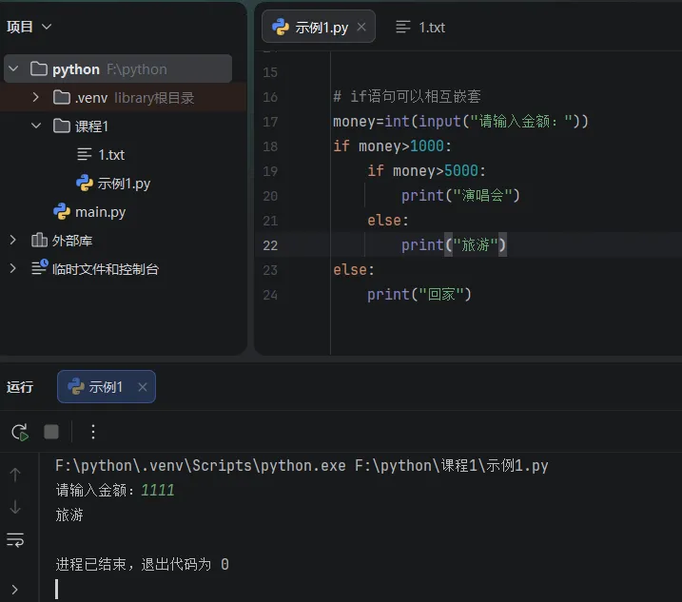Image resolution: width=682 pixels, height=602 pixels.
Task: Click line number 22 in gutter
Action: (270, 245)
